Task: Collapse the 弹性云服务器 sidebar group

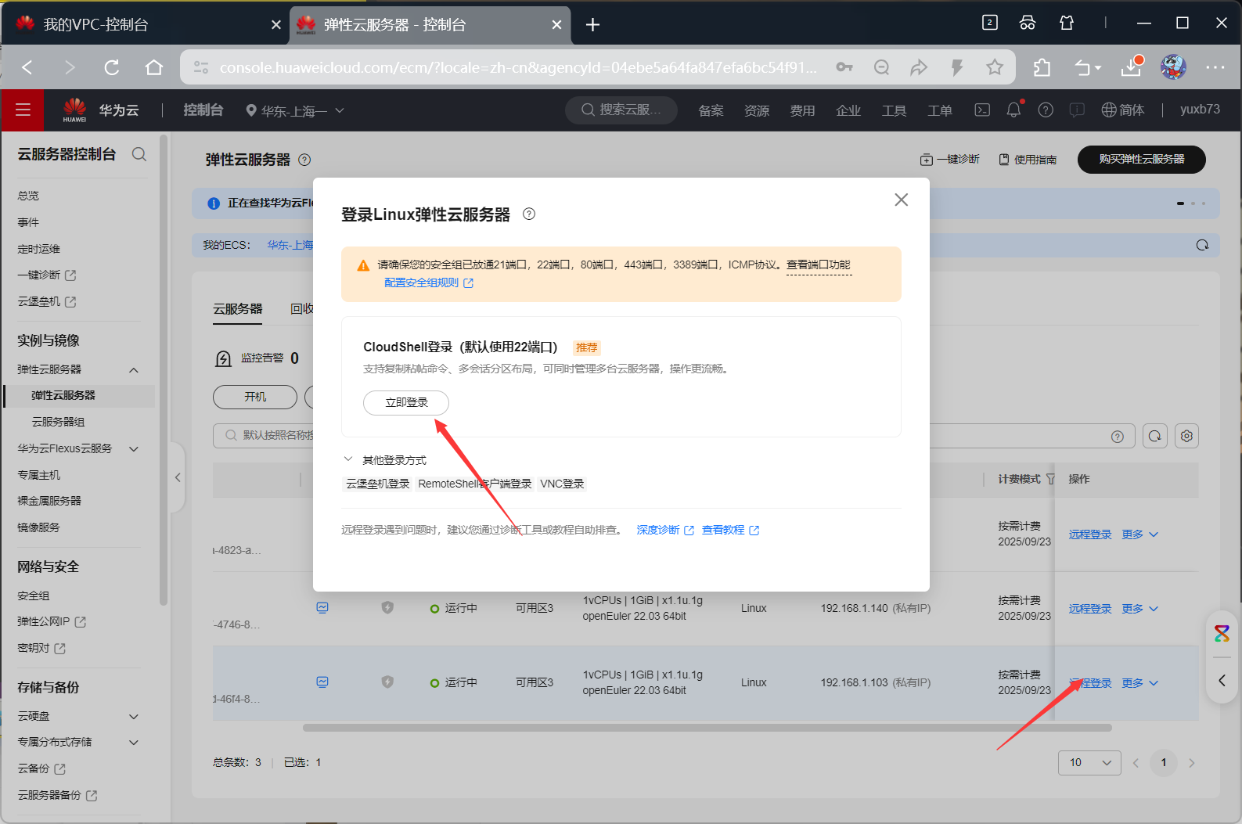Action: click(134, 370)
